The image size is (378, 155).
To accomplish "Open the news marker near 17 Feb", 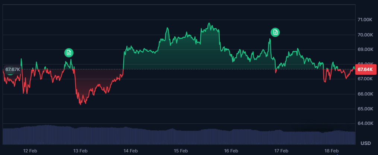I will [x=275, y=32].
